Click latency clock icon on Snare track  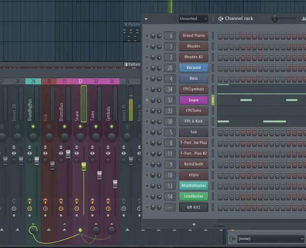click(x=77, y=209)
